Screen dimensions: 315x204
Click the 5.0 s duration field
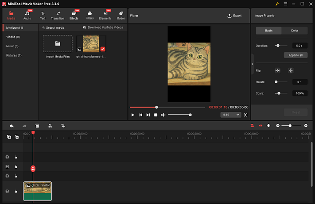pyautogui.click(x=300, y=46)
